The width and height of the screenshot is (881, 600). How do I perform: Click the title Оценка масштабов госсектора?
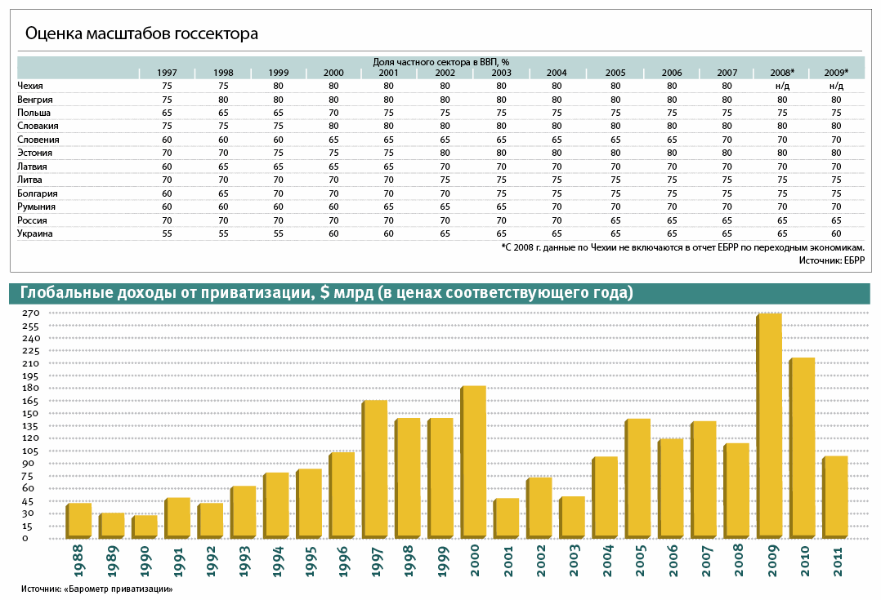click(141, 33)
